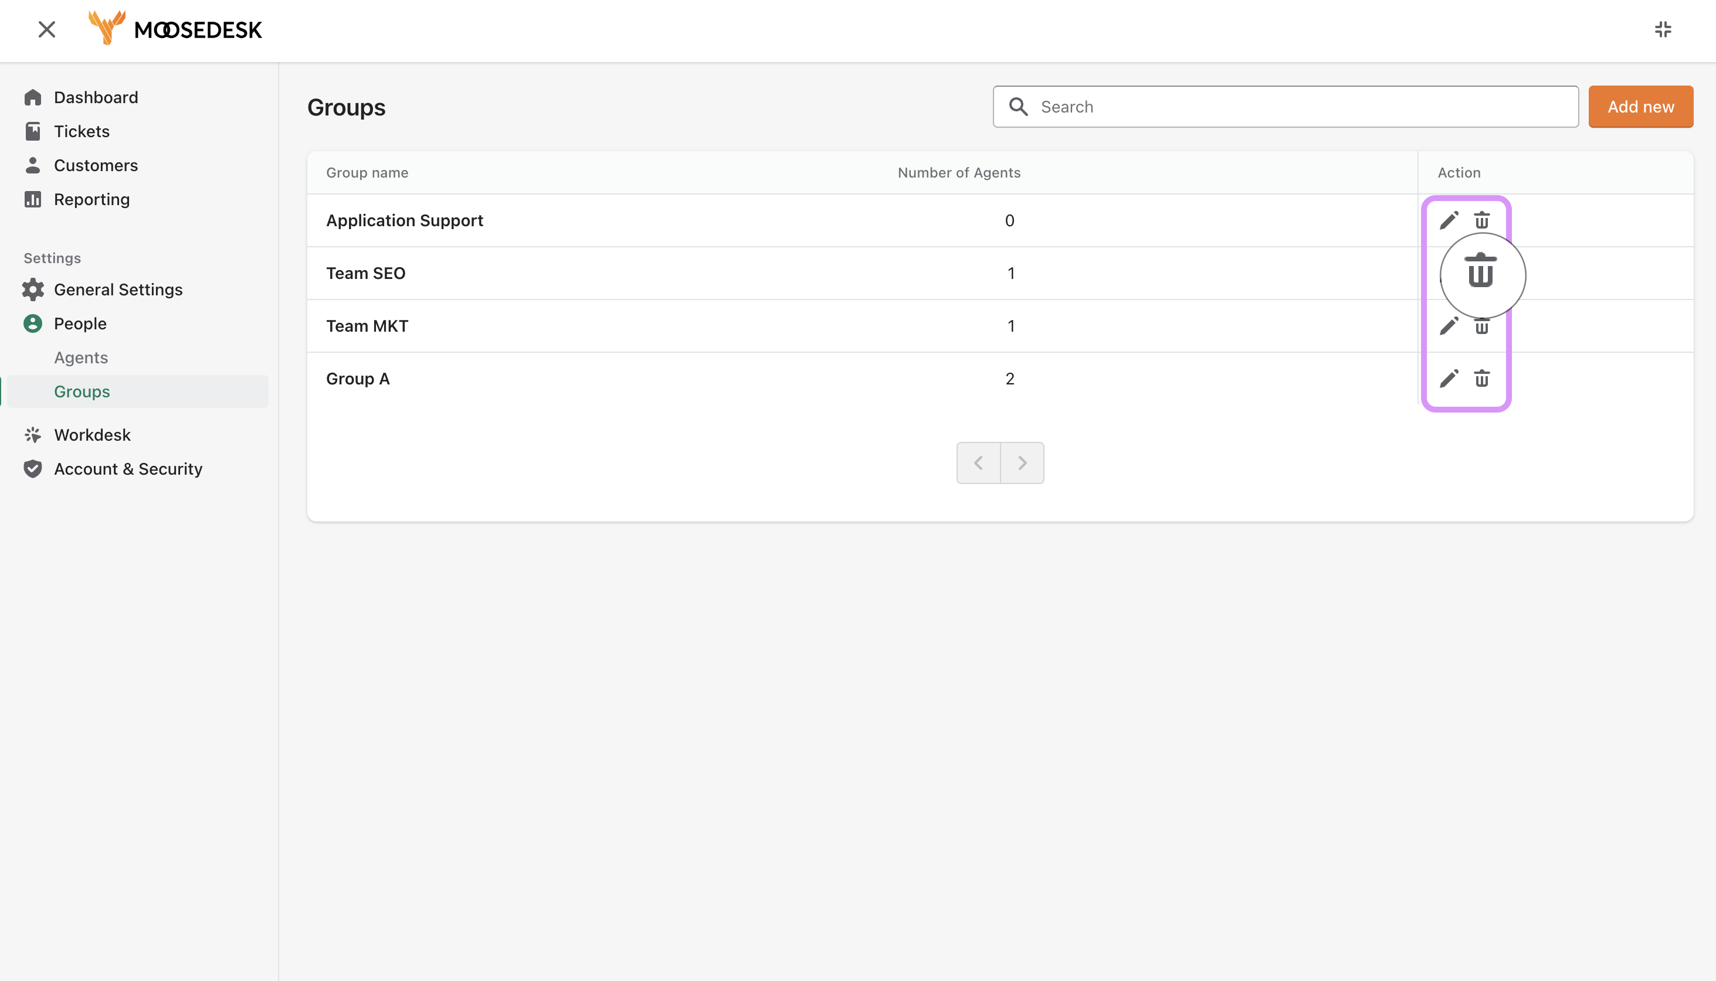Delete the Team MKT group

point(1481,328)
